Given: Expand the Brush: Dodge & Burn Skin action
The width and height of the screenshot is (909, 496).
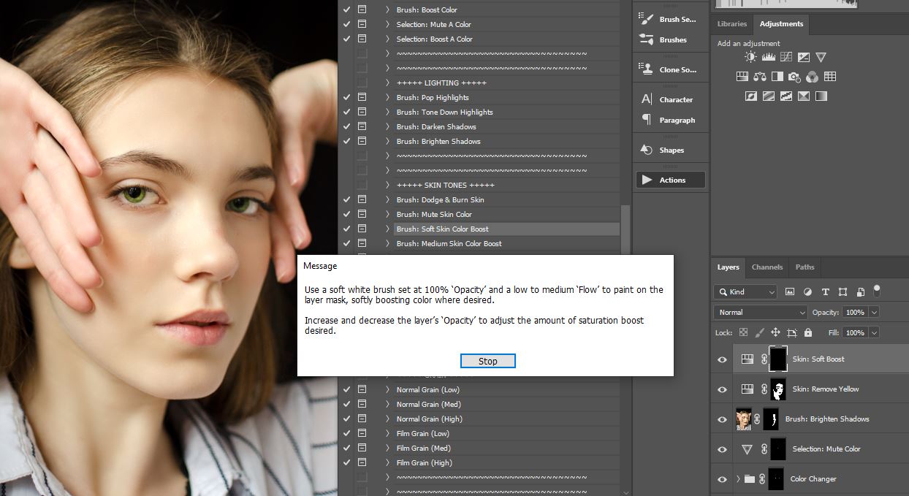Looking at the screenshot, I should tap(387, 199).
